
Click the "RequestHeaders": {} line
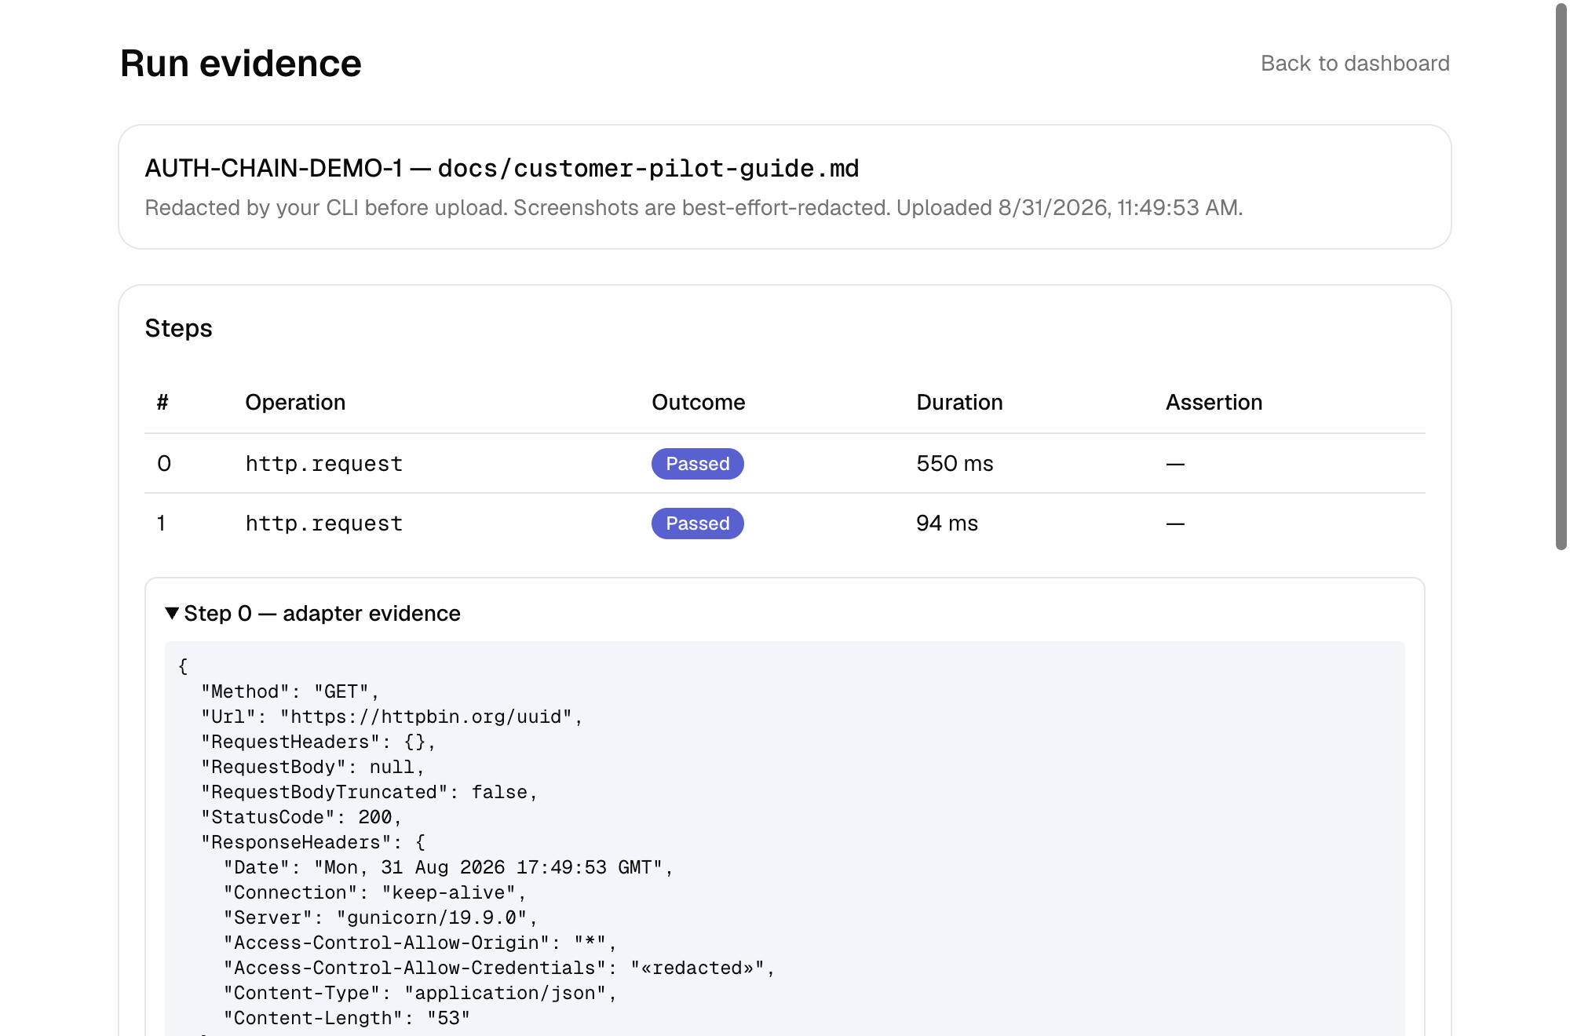pyautogui.click(x=318, y=742)
